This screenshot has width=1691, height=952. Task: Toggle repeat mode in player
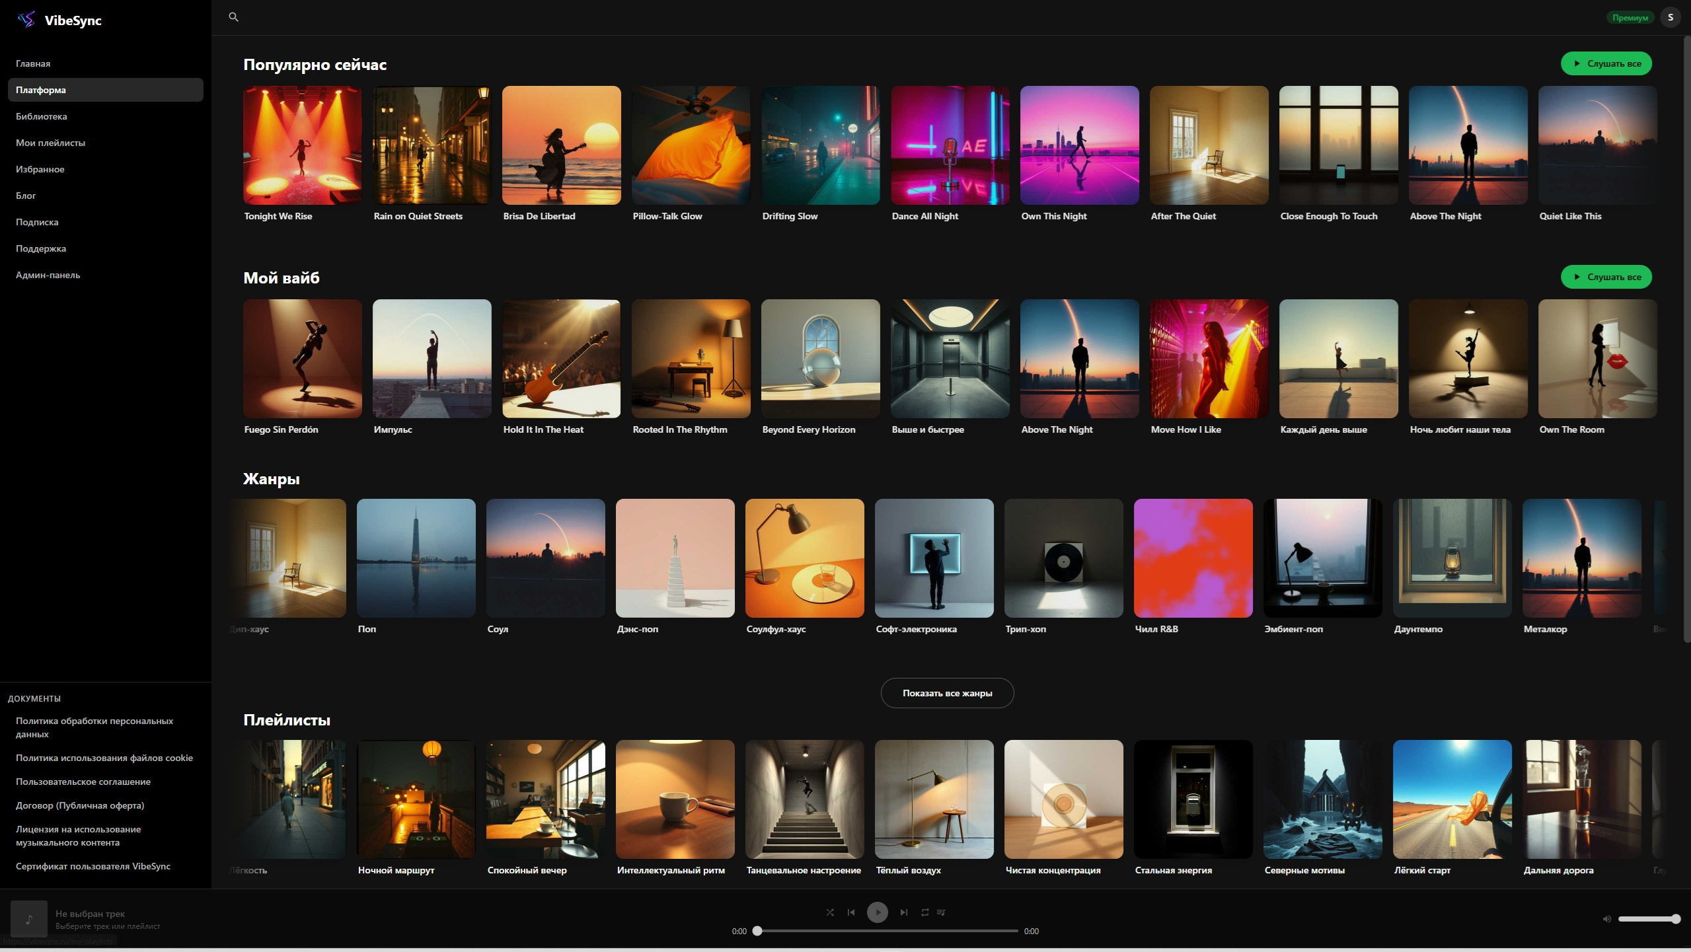point(925,912)
